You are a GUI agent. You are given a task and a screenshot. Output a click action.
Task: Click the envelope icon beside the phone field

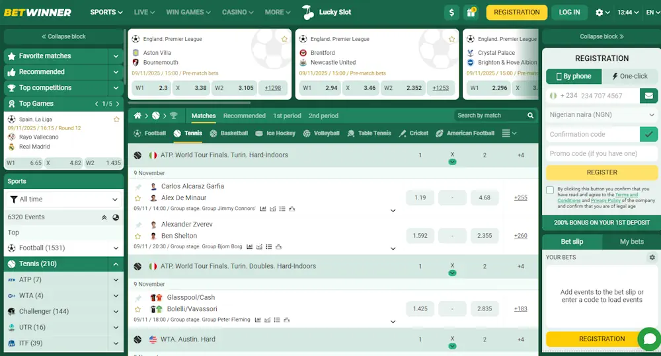(x=649, y=96)
